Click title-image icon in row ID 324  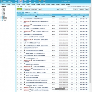[24, 53]
